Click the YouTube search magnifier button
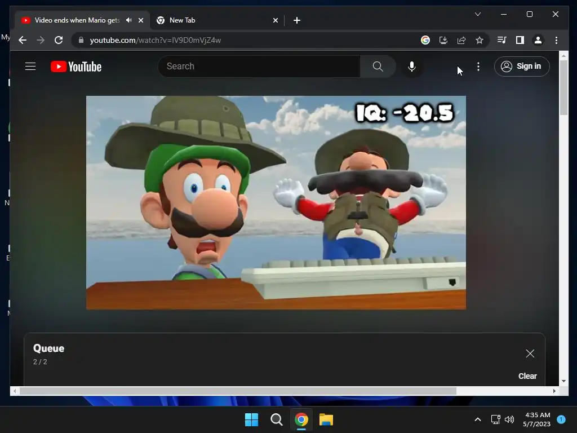 coord(378,67)
